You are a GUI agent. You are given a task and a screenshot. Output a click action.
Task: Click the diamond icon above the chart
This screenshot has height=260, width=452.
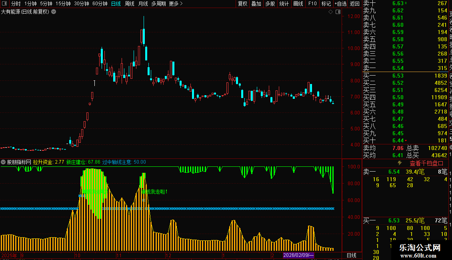coord(331,12)
